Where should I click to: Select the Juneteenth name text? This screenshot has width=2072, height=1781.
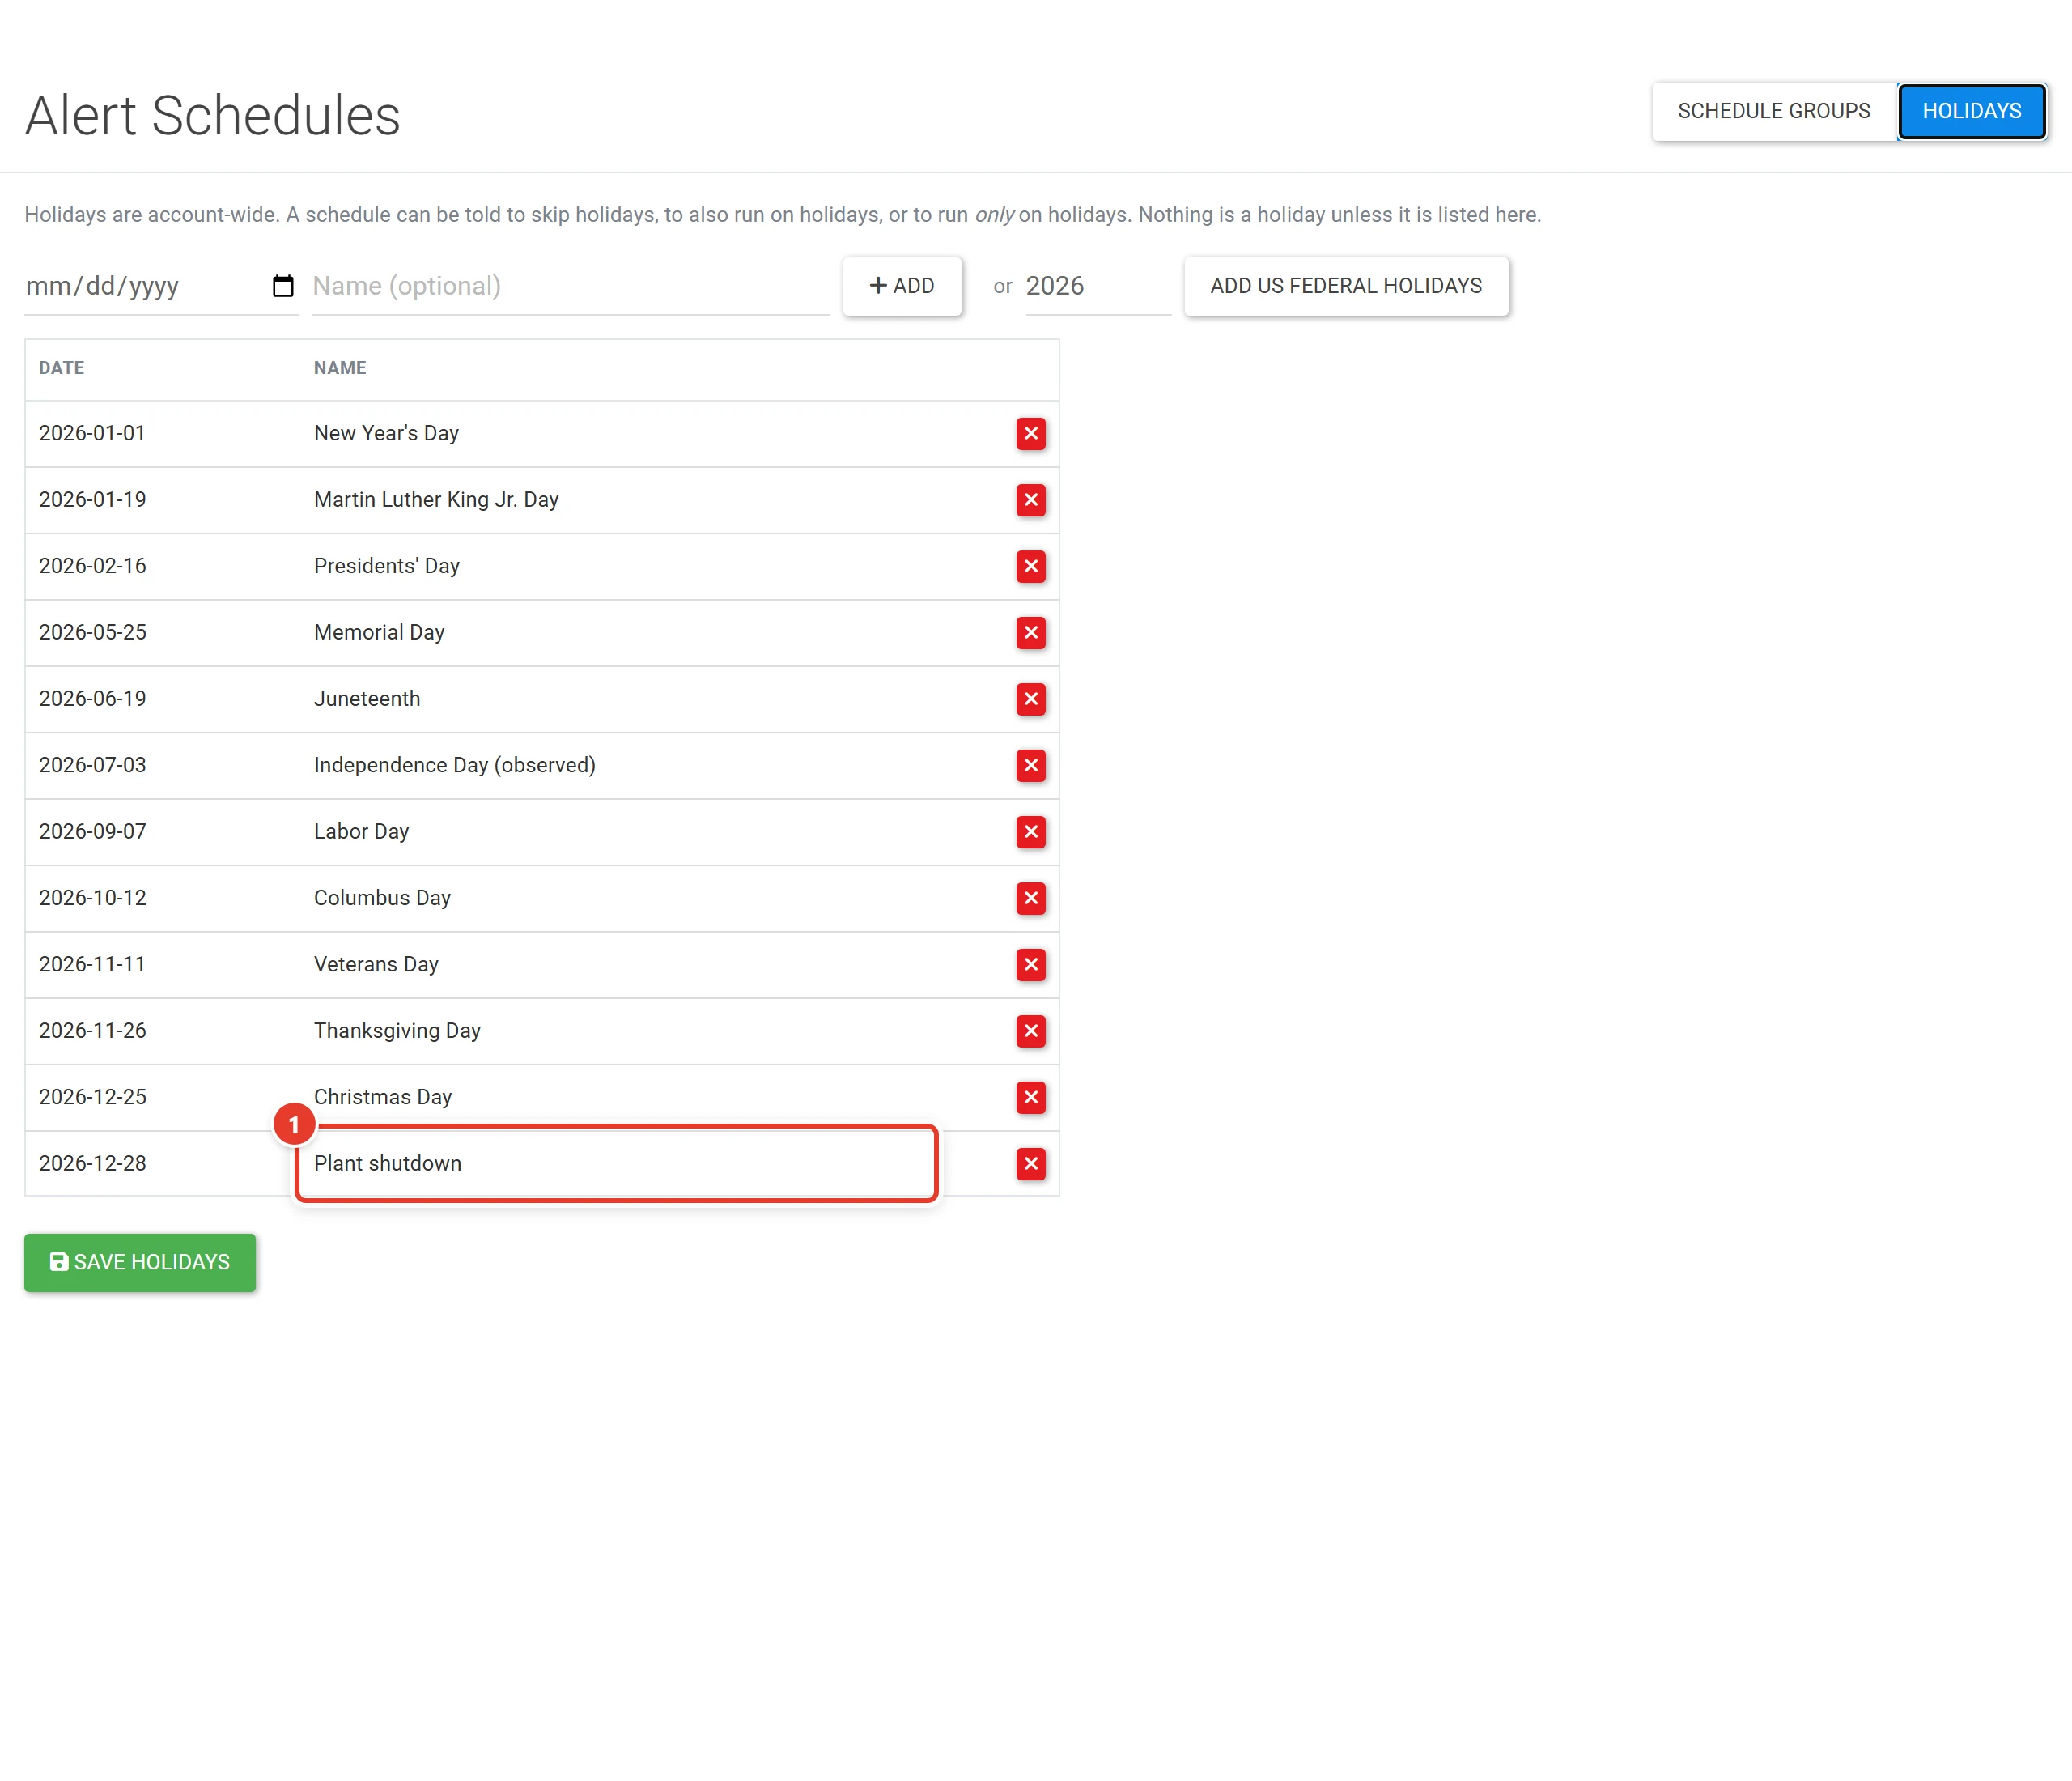367,699
